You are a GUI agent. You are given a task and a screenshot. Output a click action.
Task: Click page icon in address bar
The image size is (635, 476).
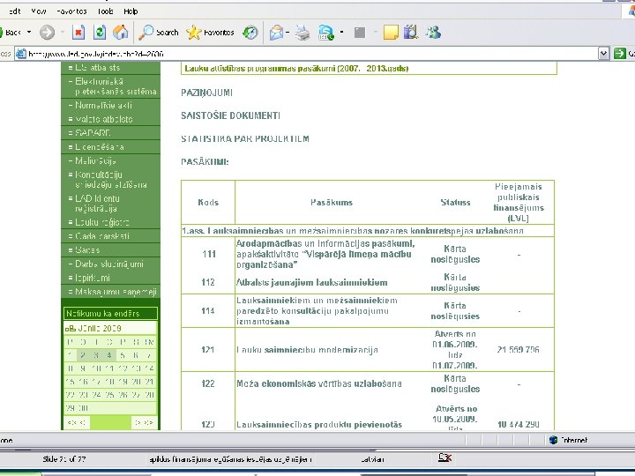coord(21,54)
